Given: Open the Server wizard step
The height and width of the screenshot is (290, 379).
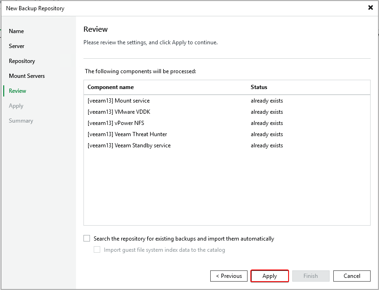Looking at the screenshot, I should tap(17, 46).
